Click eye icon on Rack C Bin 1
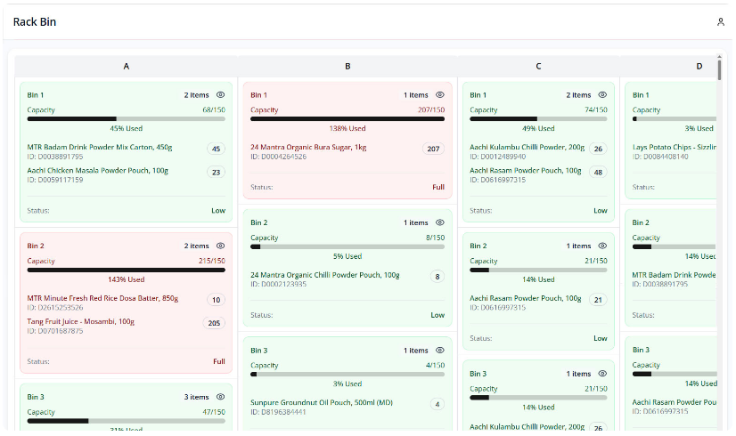Viewport: 736px width, 436px height. (602, 94)
